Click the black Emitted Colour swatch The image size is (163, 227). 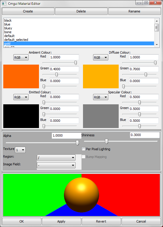[x=21, y=116]
